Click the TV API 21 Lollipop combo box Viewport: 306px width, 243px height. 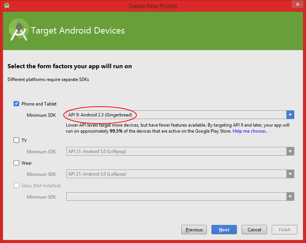[180, 151]
